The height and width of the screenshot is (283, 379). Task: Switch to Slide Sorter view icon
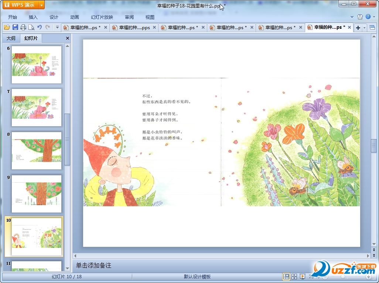(x=294, y=276)
